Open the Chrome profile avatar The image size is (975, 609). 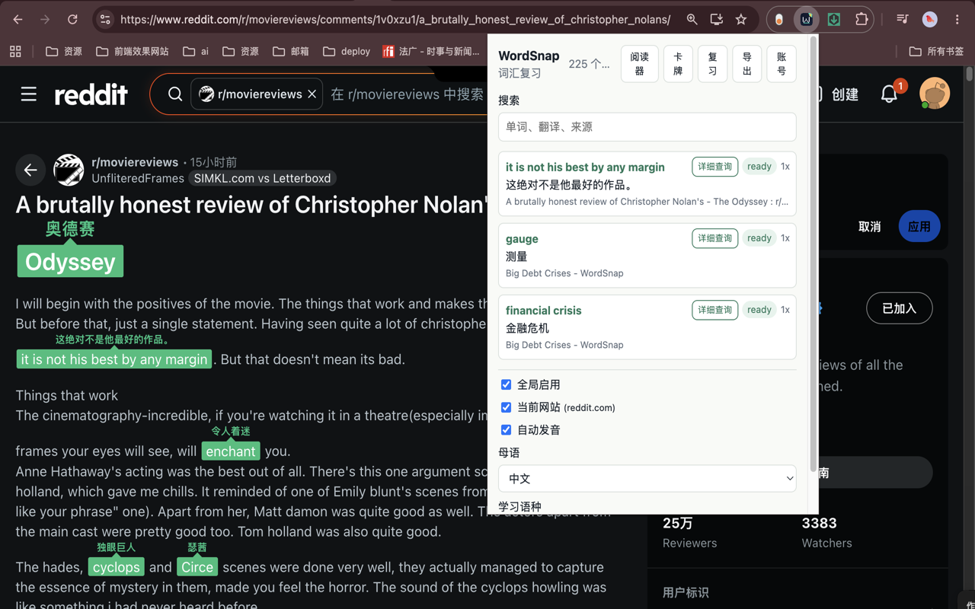point(929,19)
